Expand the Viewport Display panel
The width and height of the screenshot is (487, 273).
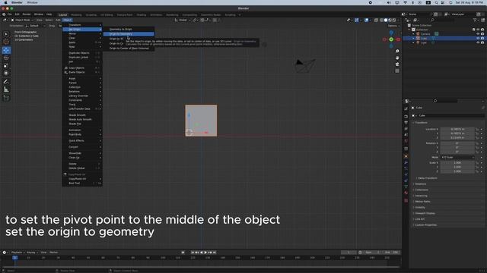[425, 213]
